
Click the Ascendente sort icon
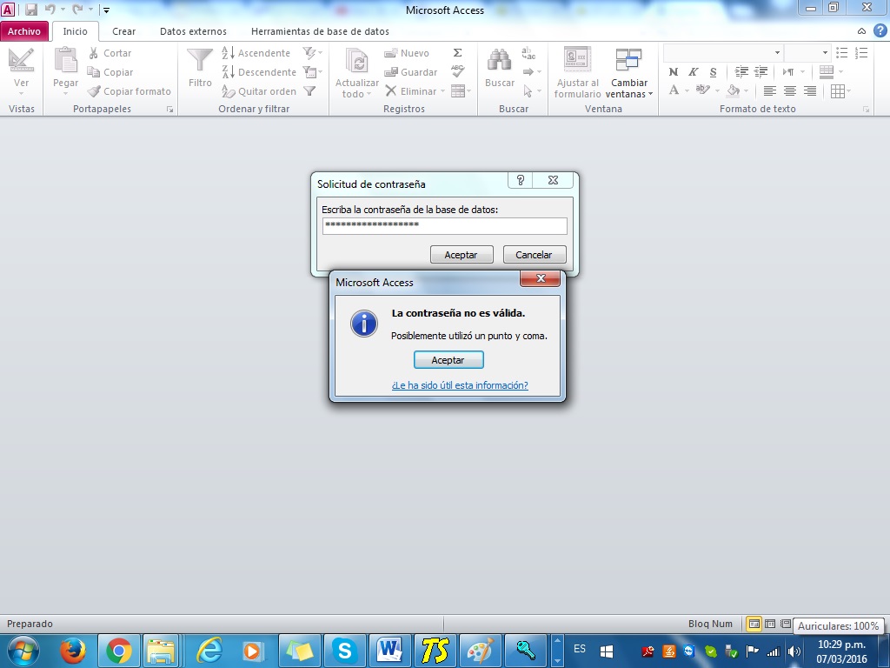(229, 53)
